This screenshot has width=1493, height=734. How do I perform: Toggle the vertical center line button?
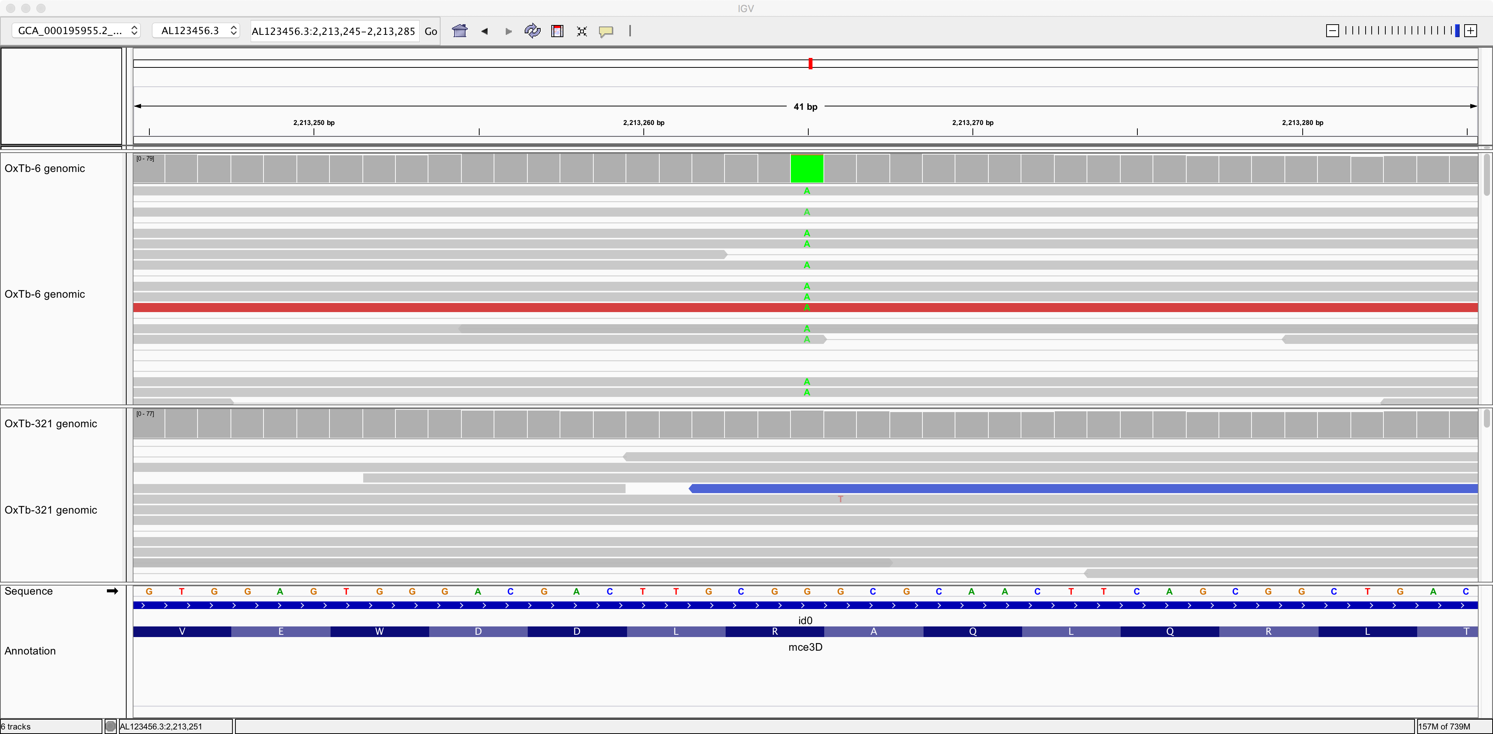630,31
